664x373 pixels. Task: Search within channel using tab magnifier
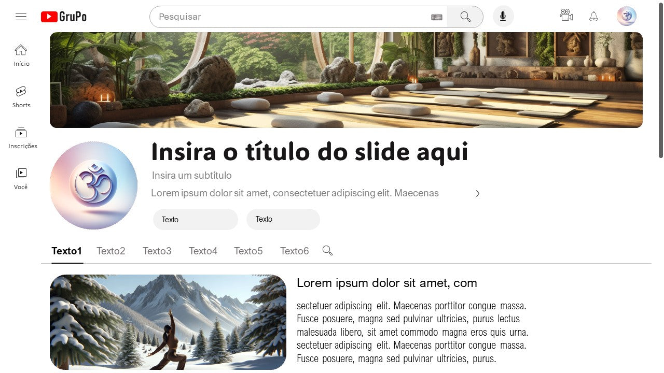coord(327,251)
